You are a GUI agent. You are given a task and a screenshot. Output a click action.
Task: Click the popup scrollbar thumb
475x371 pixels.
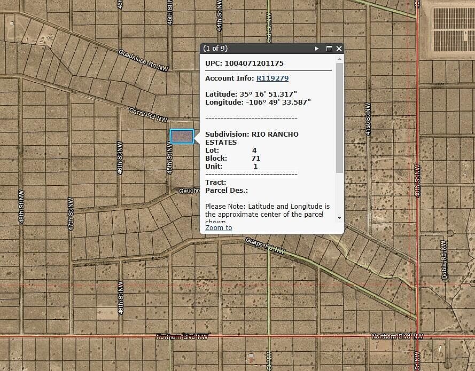coord(339,117)
